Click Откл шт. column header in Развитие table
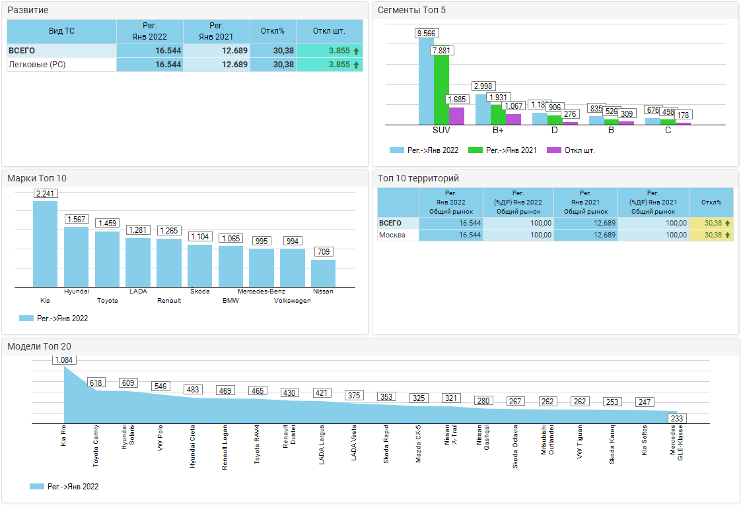 330,31
